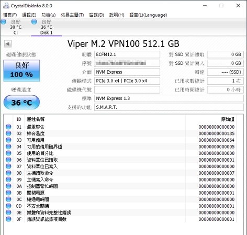Click the empty drive letter field
Screen dimensions: 247x235
coord(127,89)
